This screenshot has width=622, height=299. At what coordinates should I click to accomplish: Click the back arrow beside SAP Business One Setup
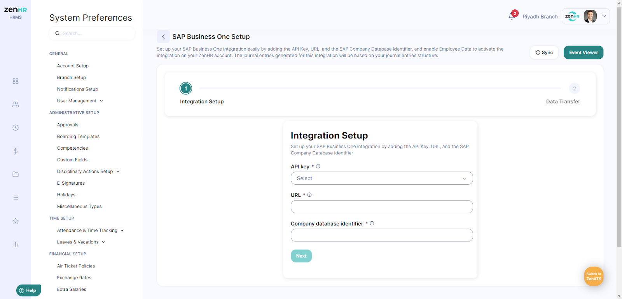[163, 37]
